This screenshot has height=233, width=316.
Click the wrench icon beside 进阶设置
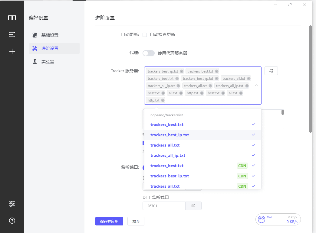[35, 48]
